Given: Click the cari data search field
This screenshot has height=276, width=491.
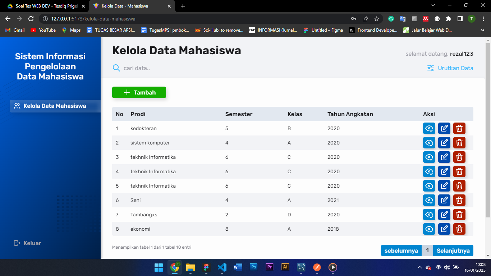Looking at the screenshot, I should 144,68.
